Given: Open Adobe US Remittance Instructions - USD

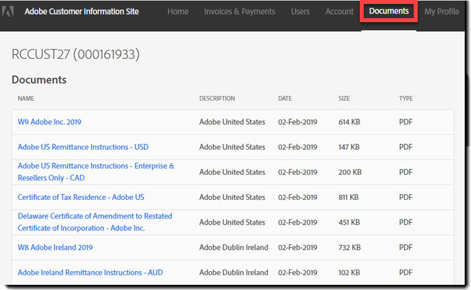Looking at the screenshot, I should click(x=83, y=147).
